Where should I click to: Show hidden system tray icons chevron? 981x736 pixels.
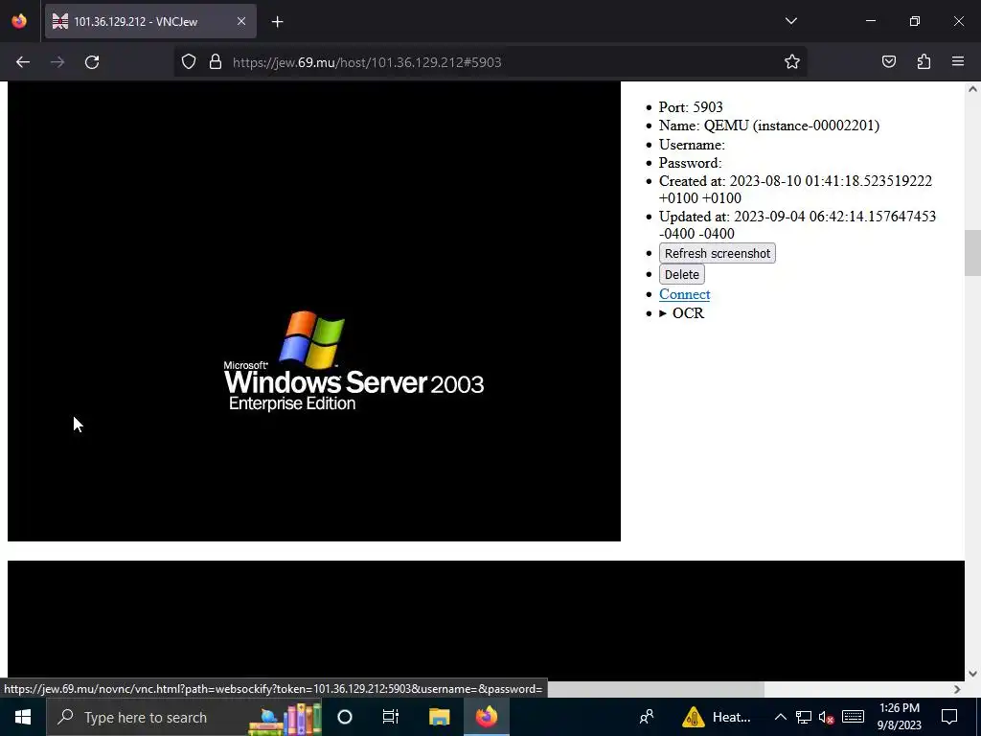pyautogui.click(x=780, y=717)
